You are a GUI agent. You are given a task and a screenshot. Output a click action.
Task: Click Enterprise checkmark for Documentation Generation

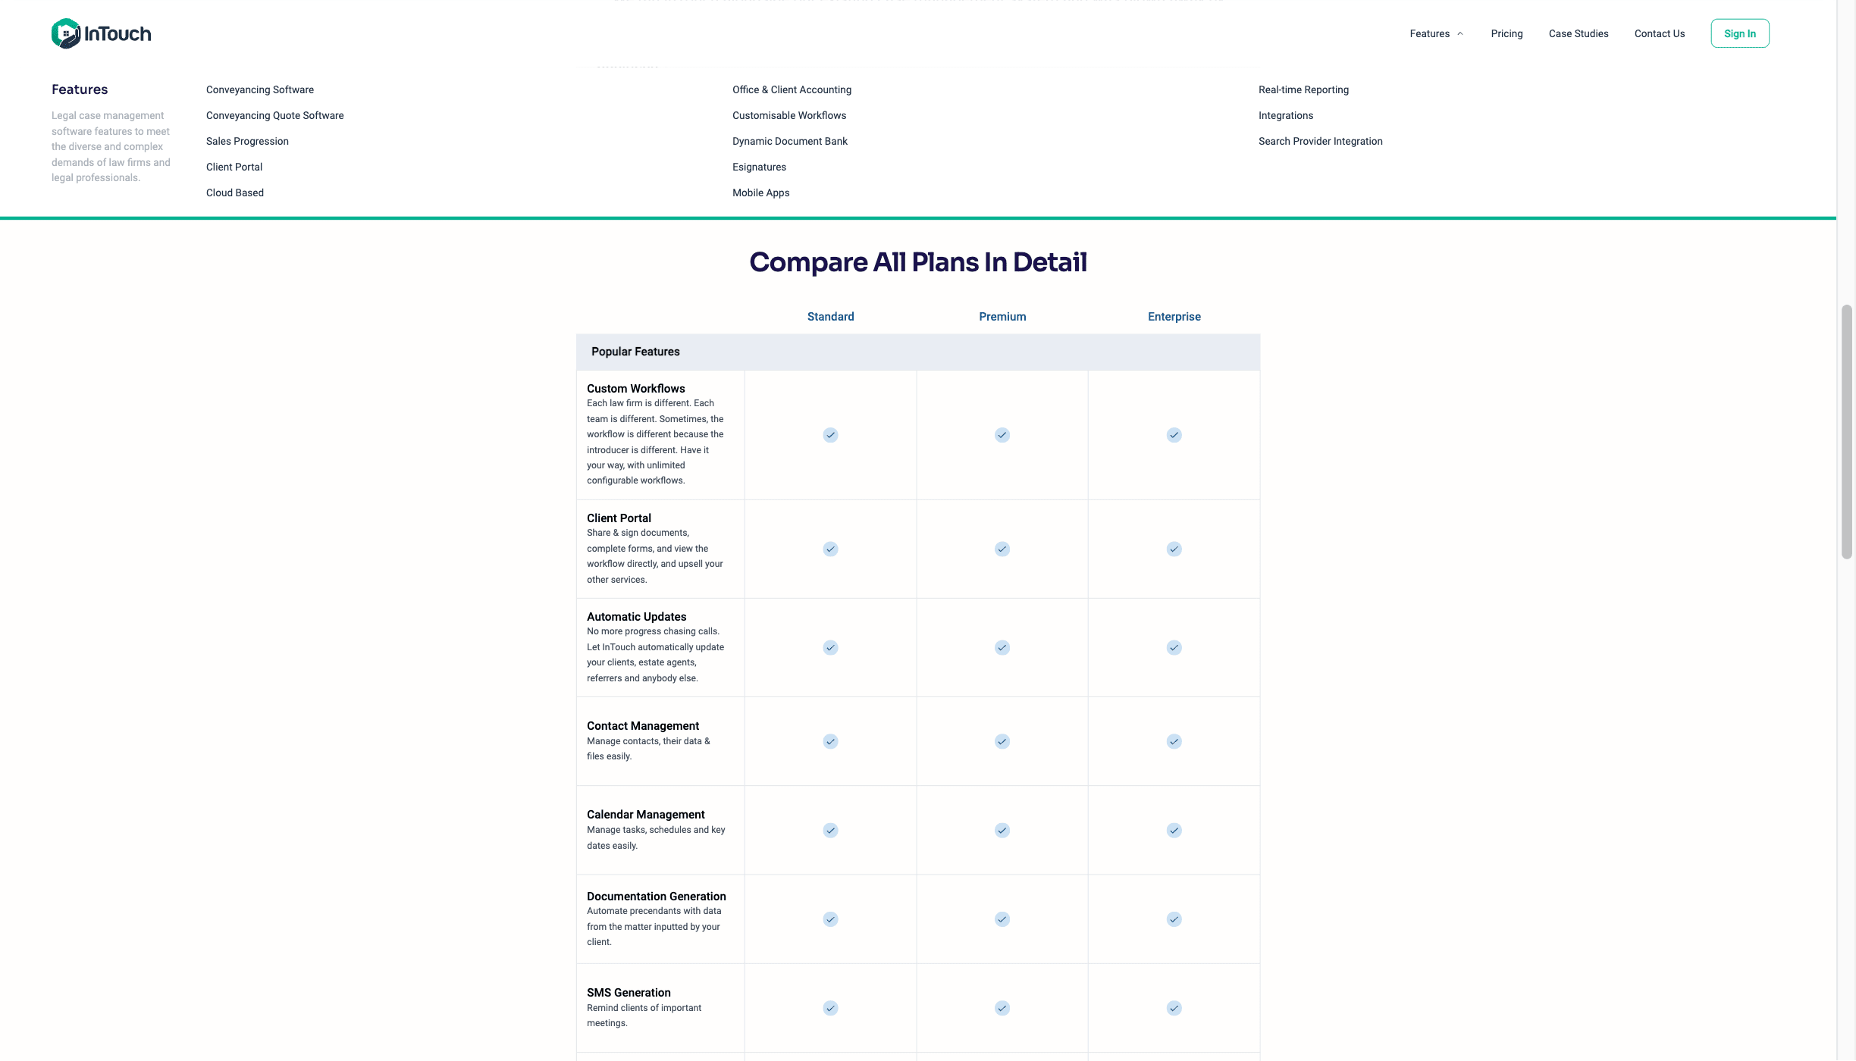[1174, 919]
